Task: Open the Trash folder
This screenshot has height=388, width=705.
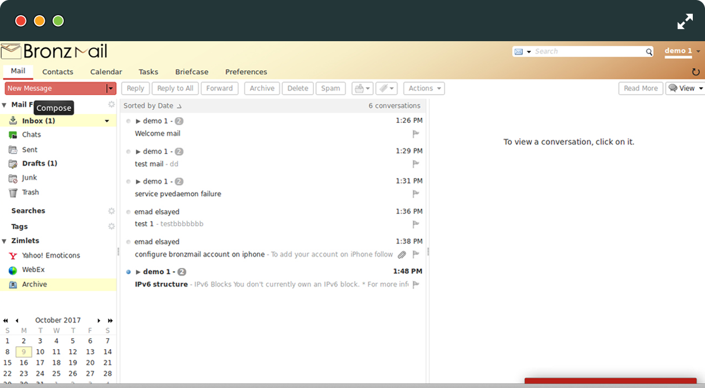Action: tap(30, 193)
